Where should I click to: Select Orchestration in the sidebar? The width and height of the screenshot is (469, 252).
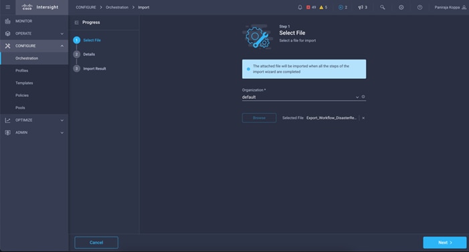click(34, 58)
